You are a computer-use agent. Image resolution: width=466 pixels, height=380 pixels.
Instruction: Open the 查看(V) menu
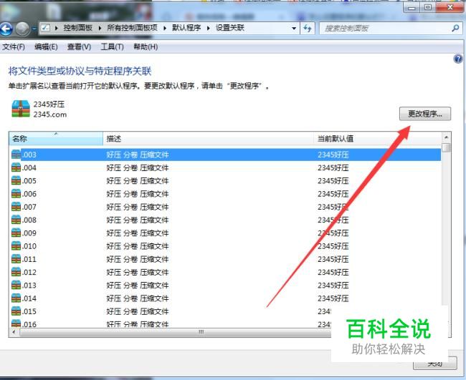point(79,47)
